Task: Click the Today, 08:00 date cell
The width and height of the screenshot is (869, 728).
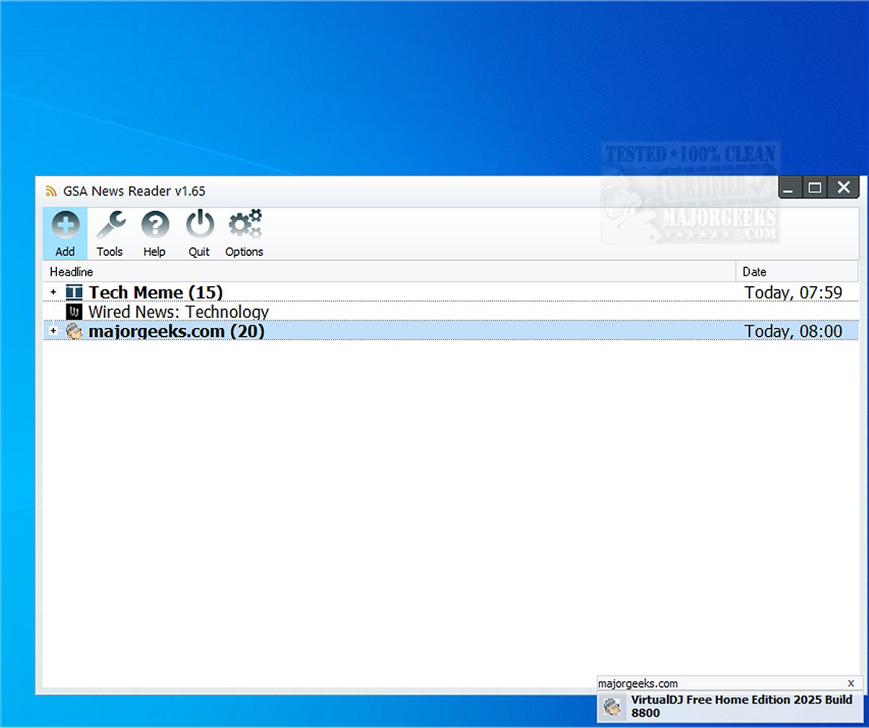Action: point(793,331)
